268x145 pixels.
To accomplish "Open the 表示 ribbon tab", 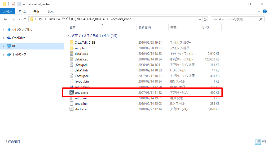I will 51,11.
